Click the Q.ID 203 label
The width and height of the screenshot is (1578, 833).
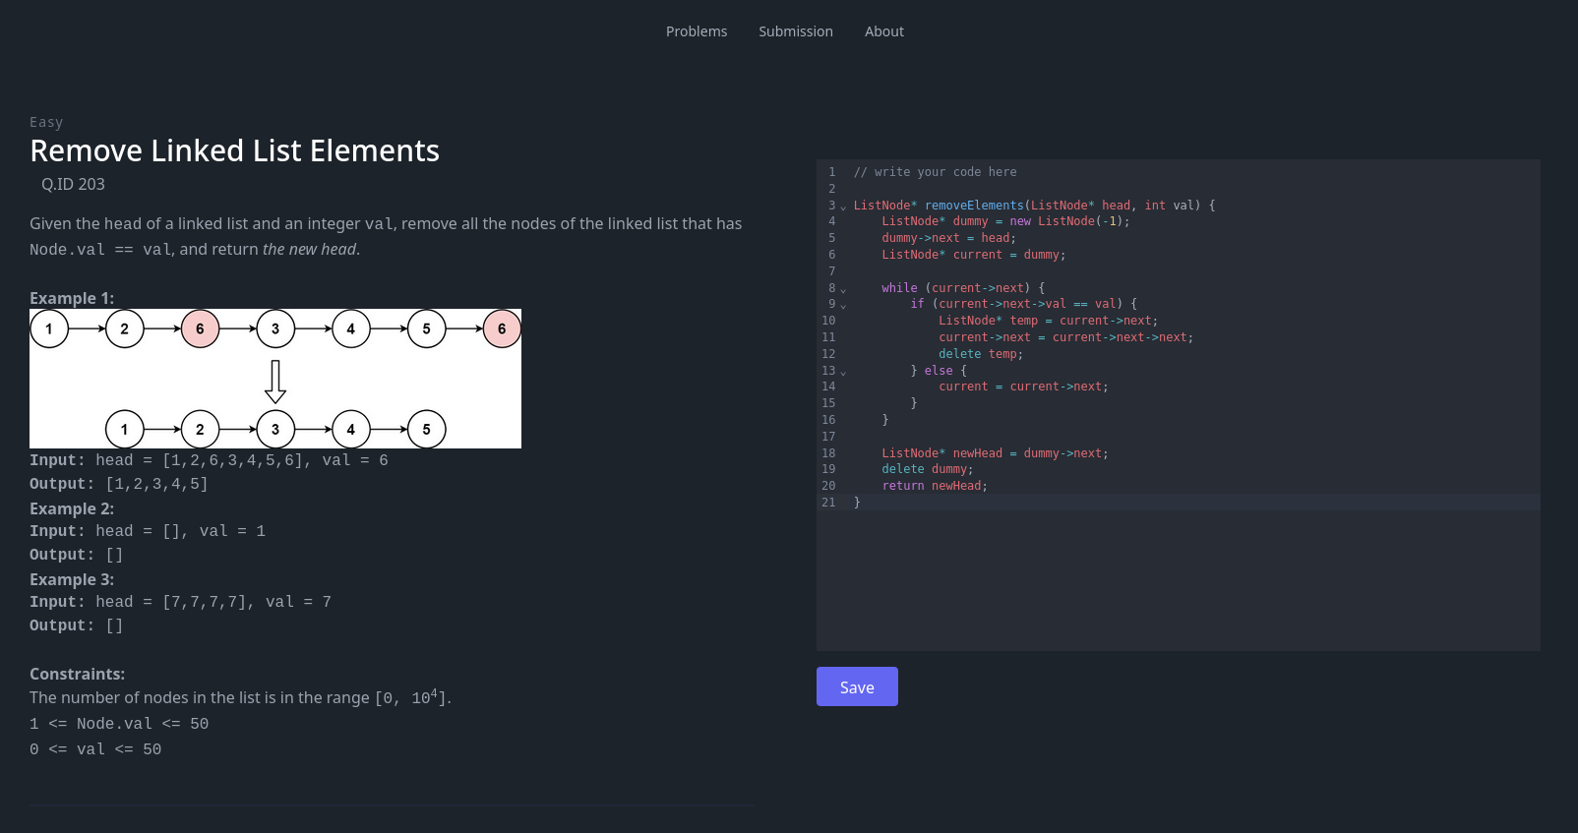tap(73, 184)
